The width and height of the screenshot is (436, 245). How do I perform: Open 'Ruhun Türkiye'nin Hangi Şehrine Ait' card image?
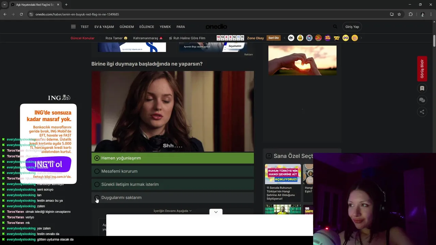tap(283, 174)
